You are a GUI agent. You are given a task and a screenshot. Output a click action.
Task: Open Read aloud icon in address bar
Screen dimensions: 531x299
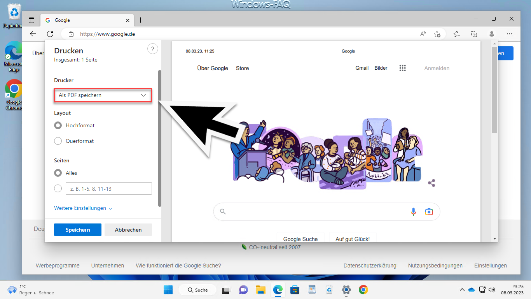pyautogui.click(x=423, y=34)
